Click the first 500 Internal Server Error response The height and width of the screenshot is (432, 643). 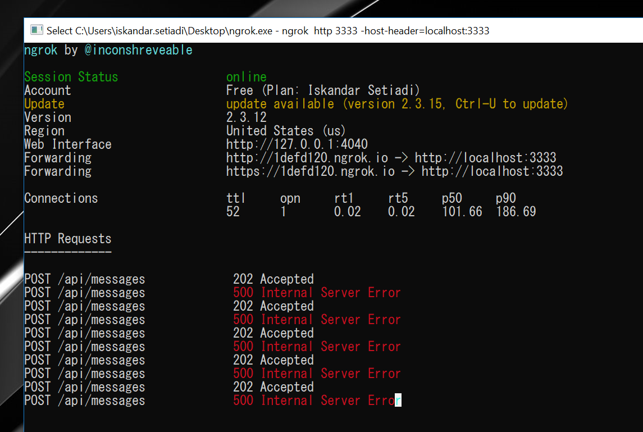coord(317,293)
